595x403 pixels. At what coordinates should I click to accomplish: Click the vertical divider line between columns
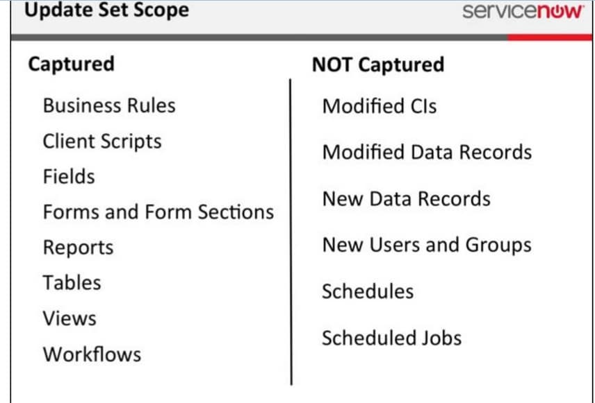click(291, 232)
